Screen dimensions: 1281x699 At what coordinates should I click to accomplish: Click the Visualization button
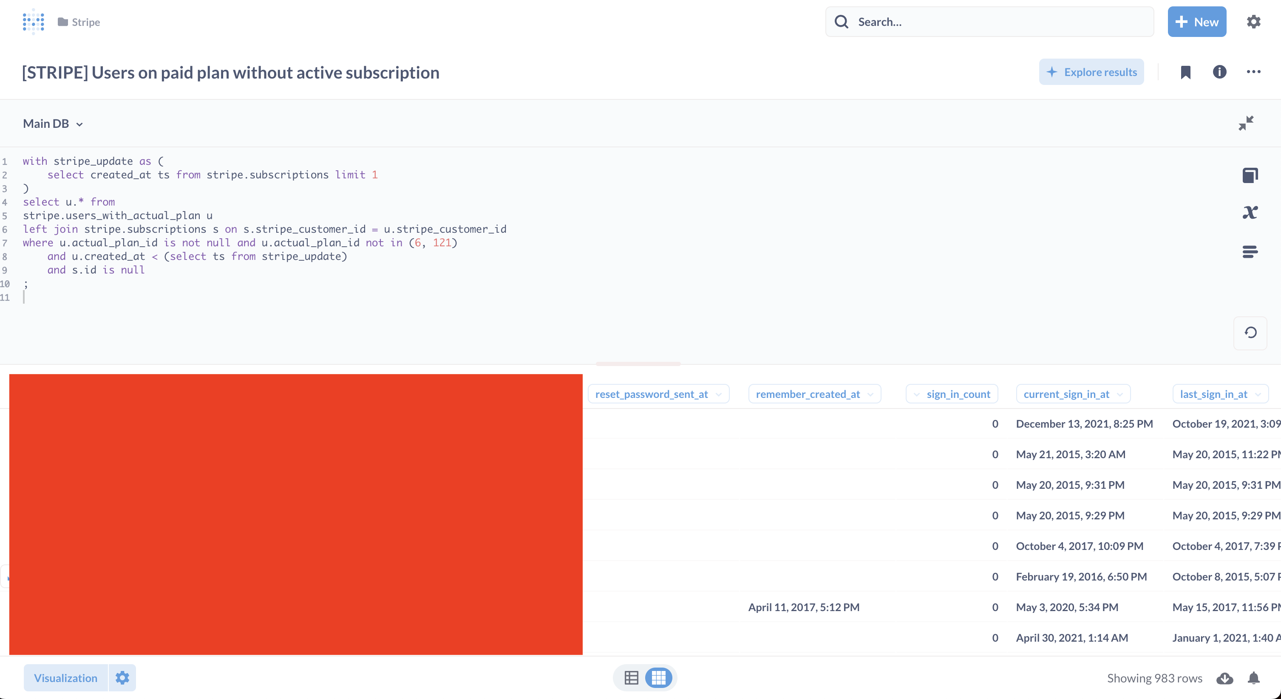tap(65, 678)
